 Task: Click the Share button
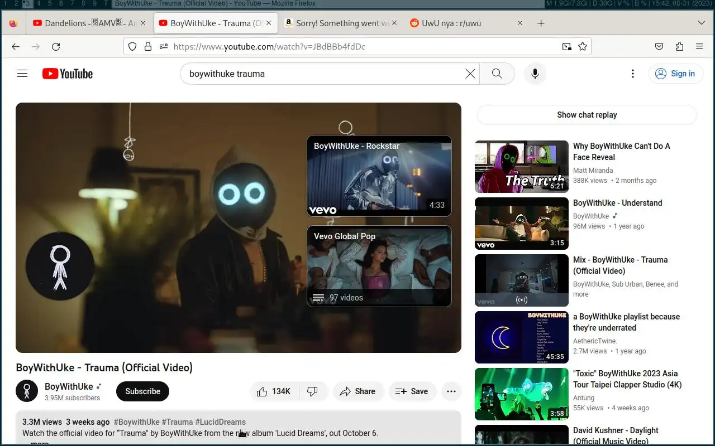(359, 391)
